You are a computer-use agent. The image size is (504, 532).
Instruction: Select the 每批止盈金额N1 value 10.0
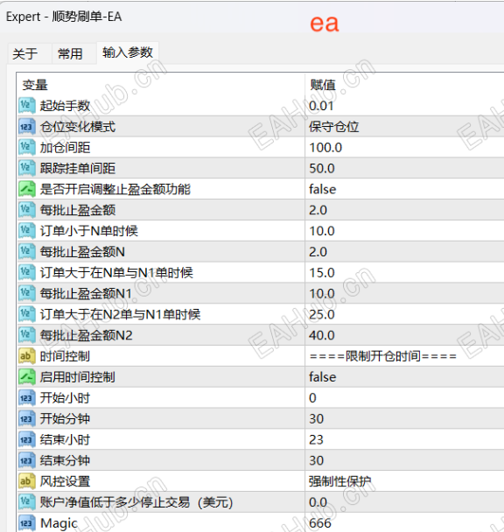pos(322,294)
